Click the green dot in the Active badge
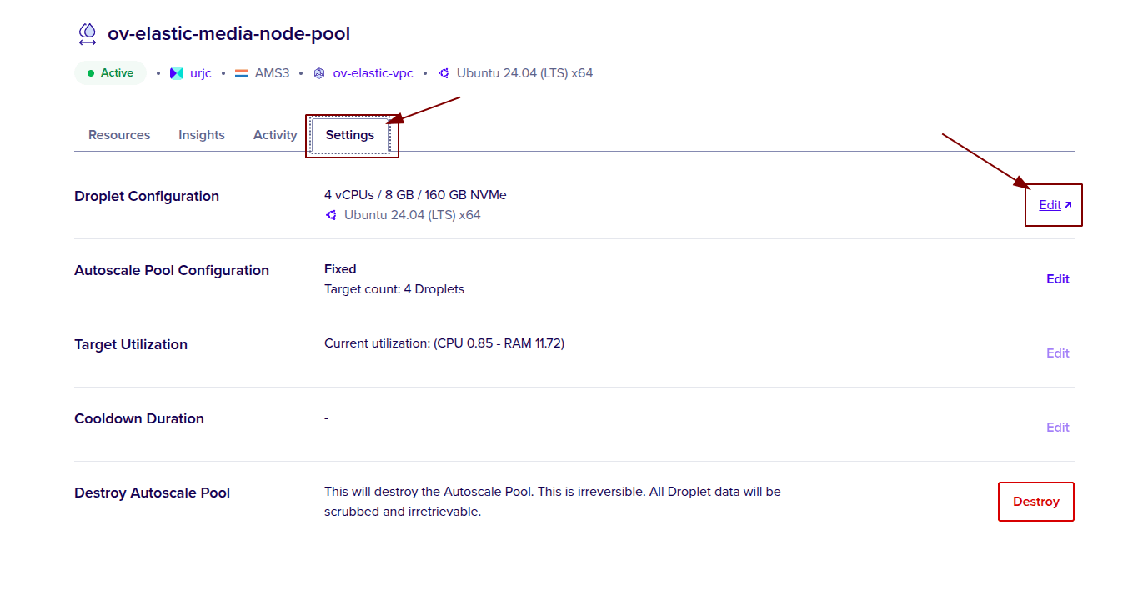The image size is (1138, 600). 92,72
